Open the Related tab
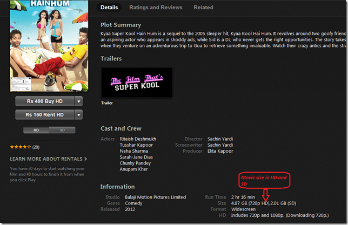348x225 pixels. (x=203, y=8)
